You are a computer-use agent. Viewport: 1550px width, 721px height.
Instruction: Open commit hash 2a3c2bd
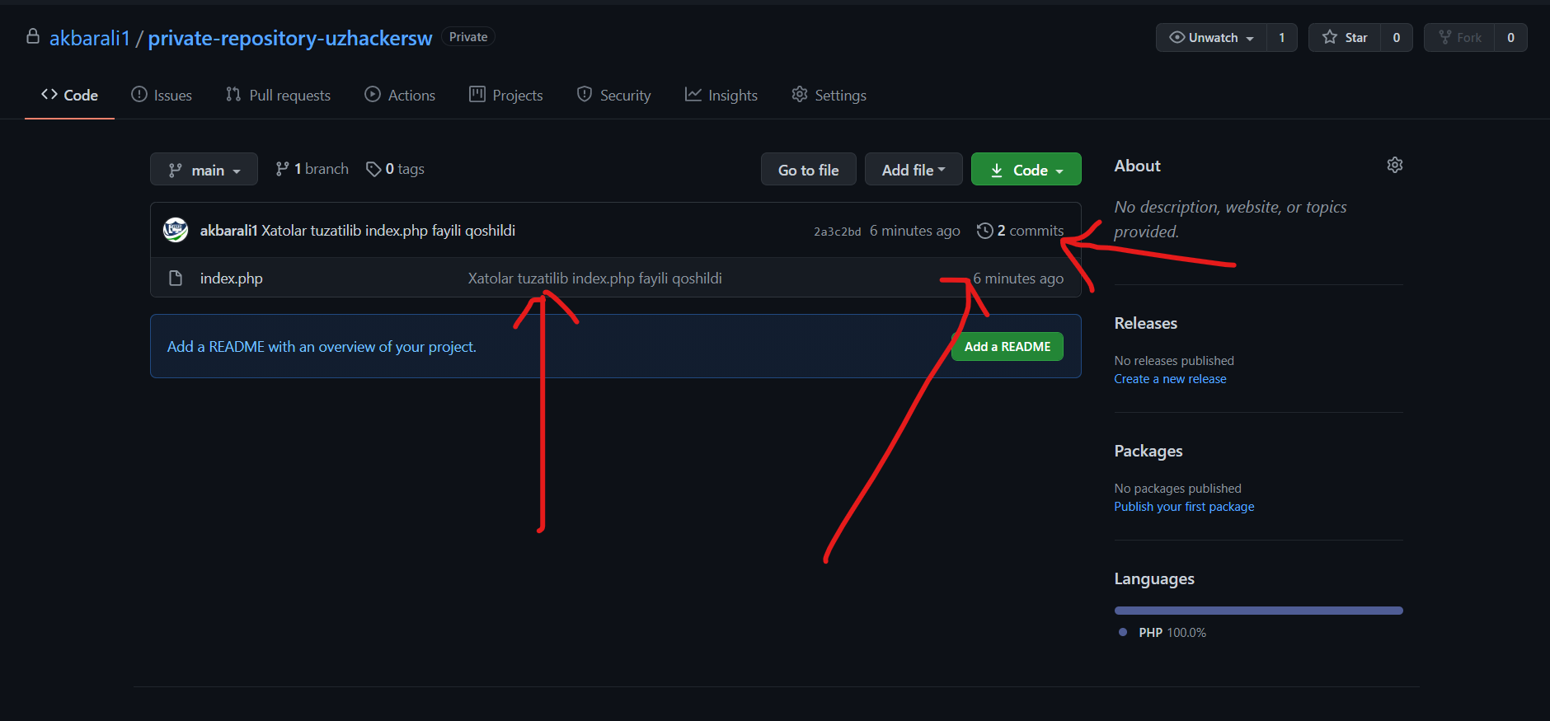point(838,232)
